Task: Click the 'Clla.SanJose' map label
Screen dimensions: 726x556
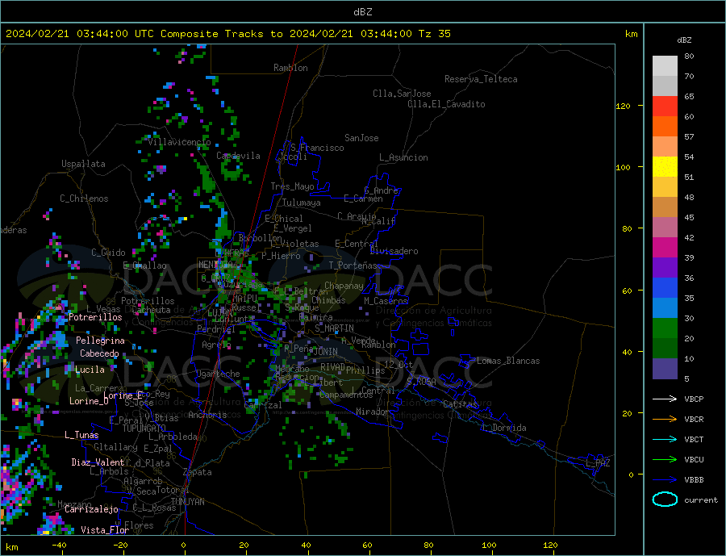Action: (x=402, y=94)
